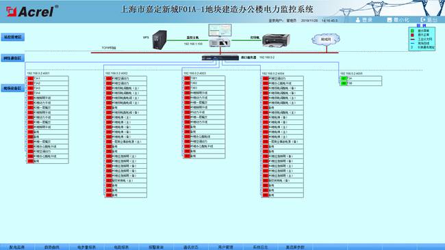Open the 配电监视 bottom menu item
This screenshot has width=445, height=250.
pyautogui.click(x=17, y=247)
